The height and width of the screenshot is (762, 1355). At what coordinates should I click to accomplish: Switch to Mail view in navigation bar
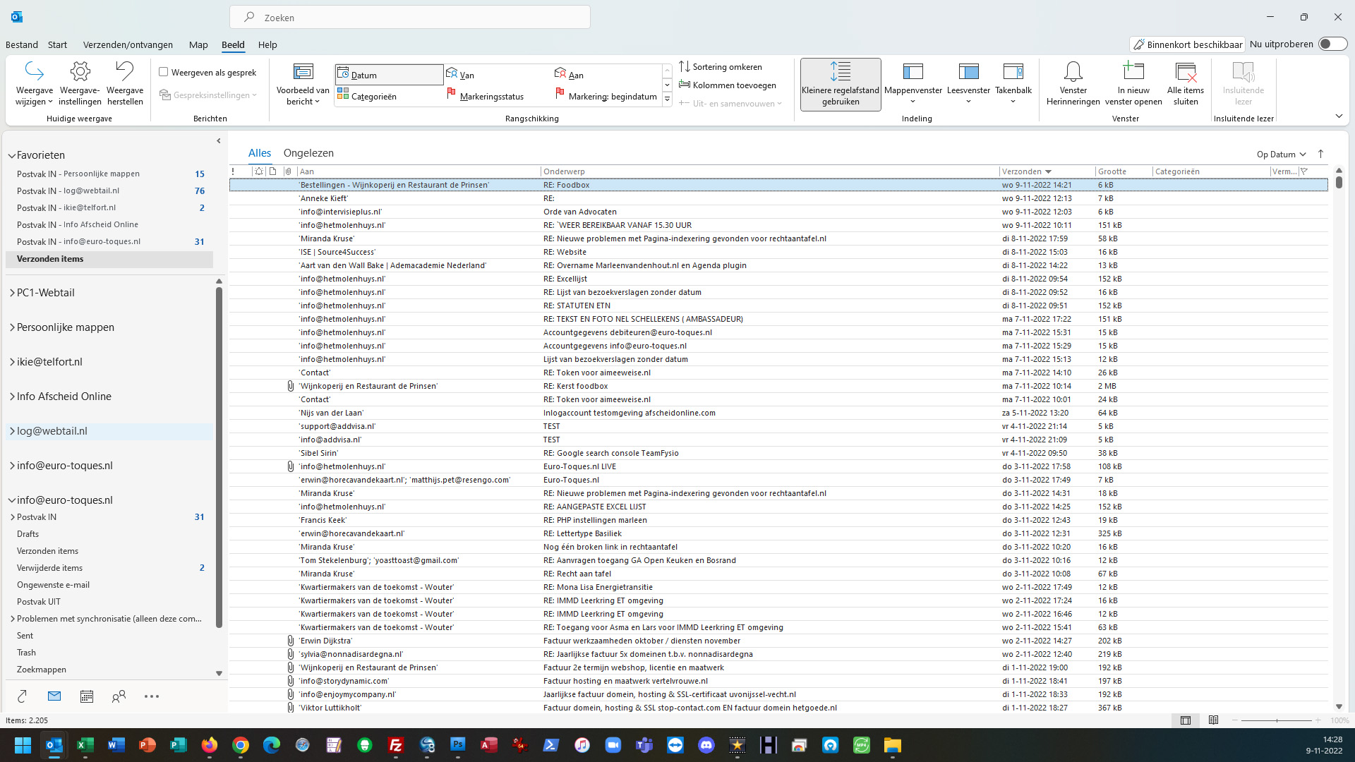point(54,696)
